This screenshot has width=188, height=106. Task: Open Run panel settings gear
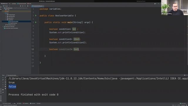point(185,75)
